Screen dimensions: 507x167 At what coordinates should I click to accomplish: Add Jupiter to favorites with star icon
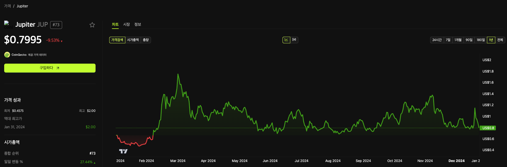[x=92, y=25]
